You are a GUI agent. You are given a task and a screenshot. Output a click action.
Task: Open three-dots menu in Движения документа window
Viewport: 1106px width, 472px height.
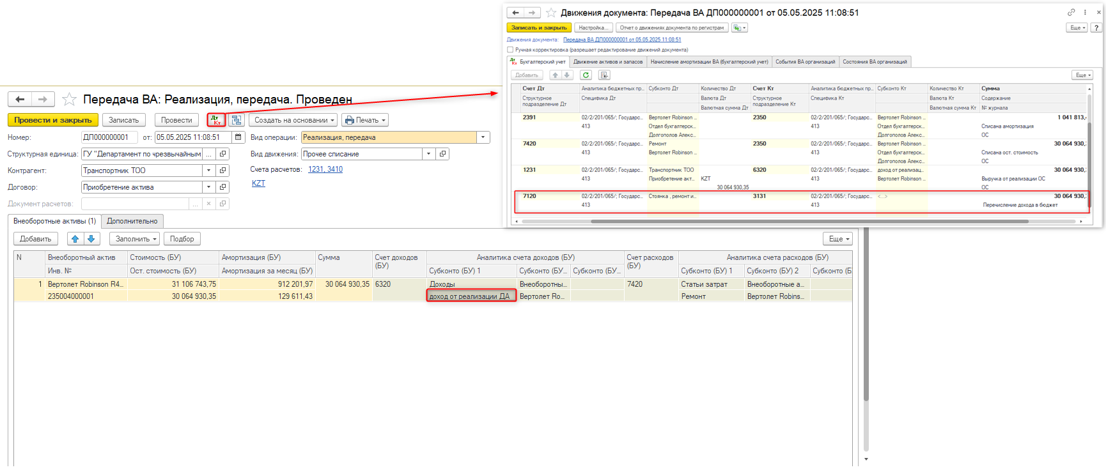click(x=1085, y=12)
